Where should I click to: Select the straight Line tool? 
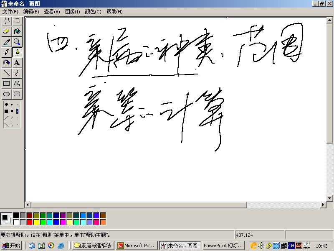pos(7,73)
